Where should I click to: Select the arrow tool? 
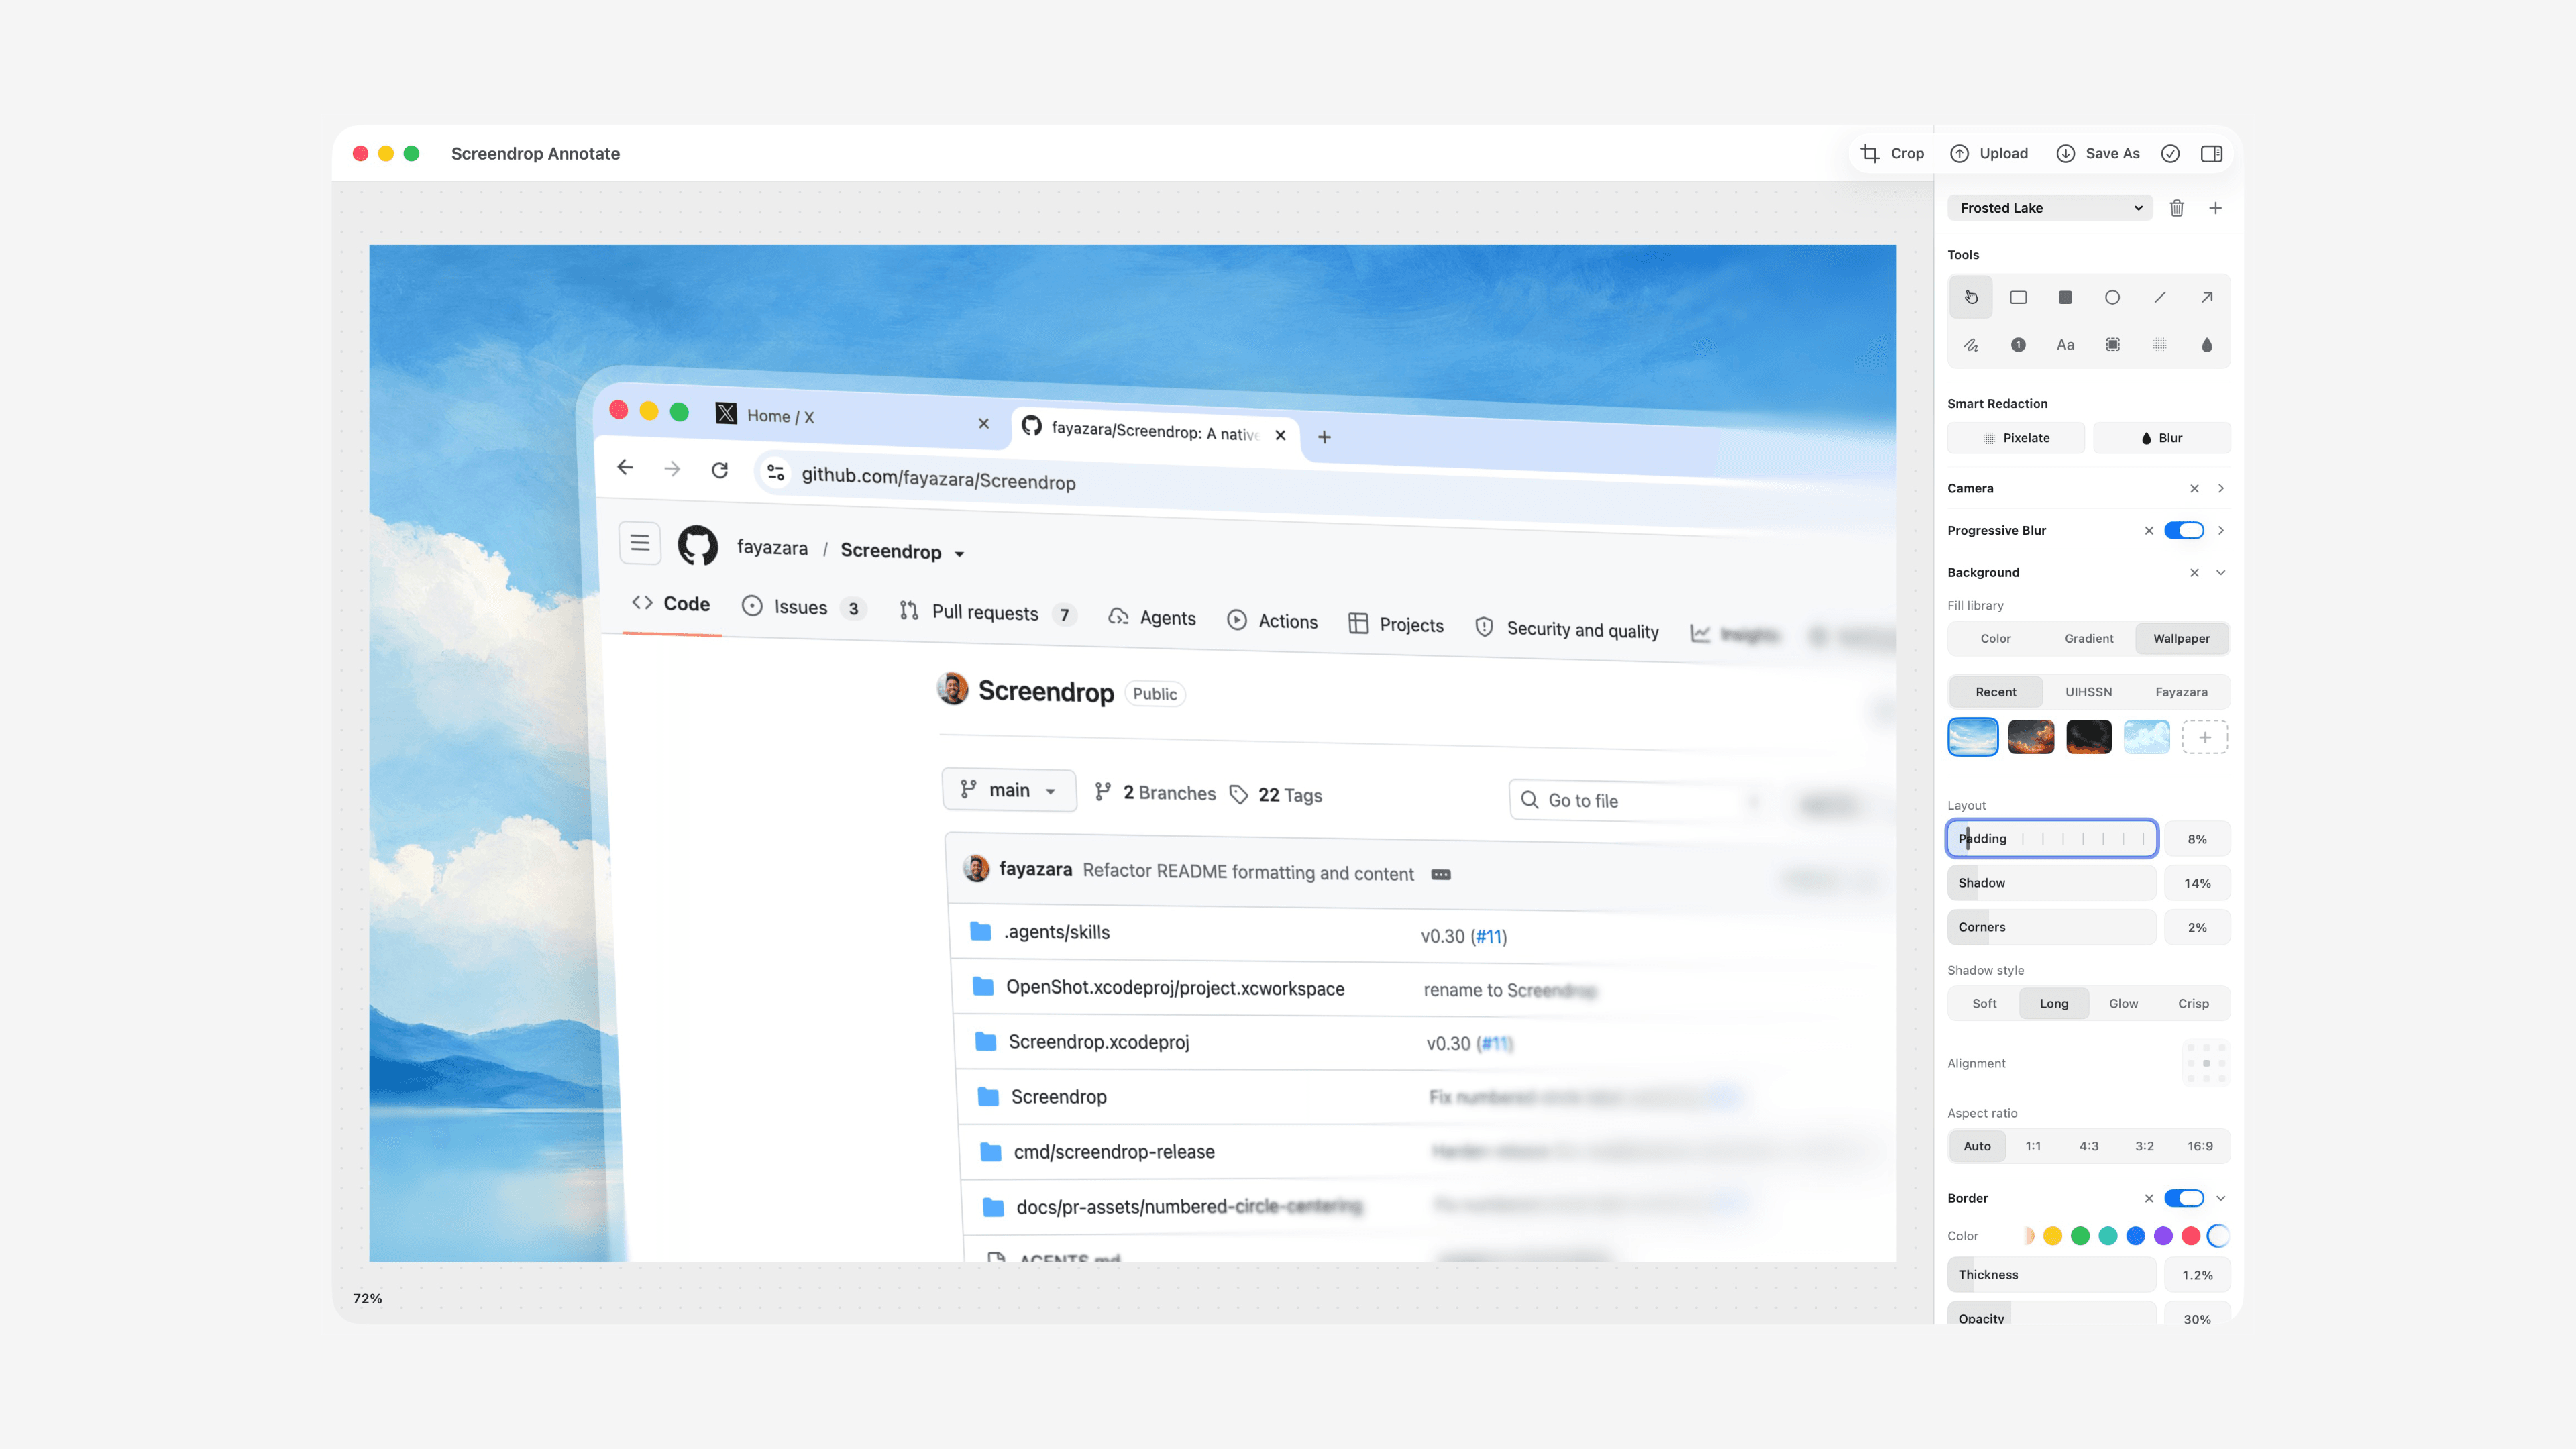tap(2207, 297)
